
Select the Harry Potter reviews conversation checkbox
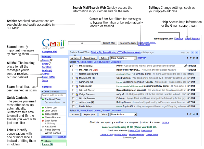pos(73,70)
